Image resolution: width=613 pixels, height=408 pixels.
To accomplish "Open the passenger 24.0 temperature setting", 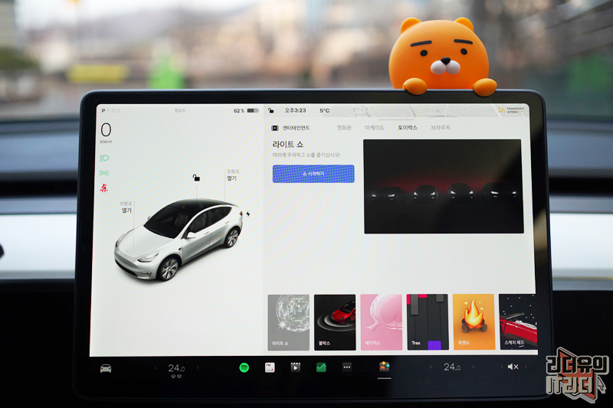I will coord(452,367).
